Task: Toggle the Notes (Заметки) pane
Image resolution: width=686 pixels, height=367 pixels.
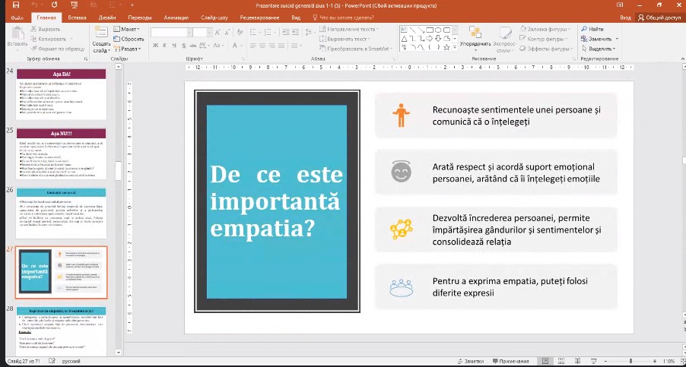Action: (x=470, y=361)
